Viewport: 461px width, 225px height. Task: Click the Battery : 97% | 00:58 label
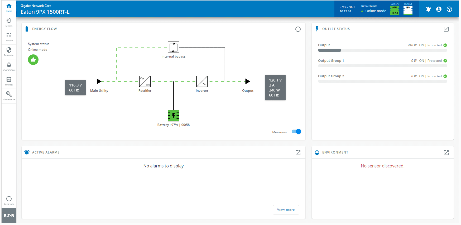[174, 125]
